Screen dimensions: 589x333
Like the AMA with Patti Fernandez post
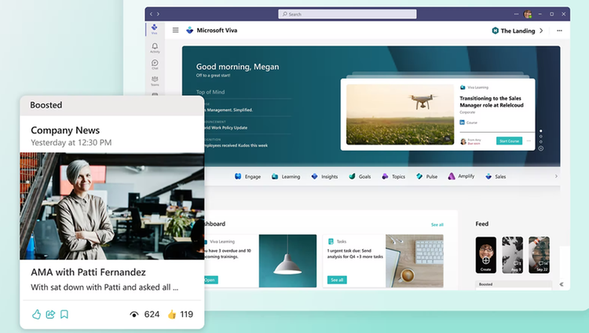click(x=36, y=314)
